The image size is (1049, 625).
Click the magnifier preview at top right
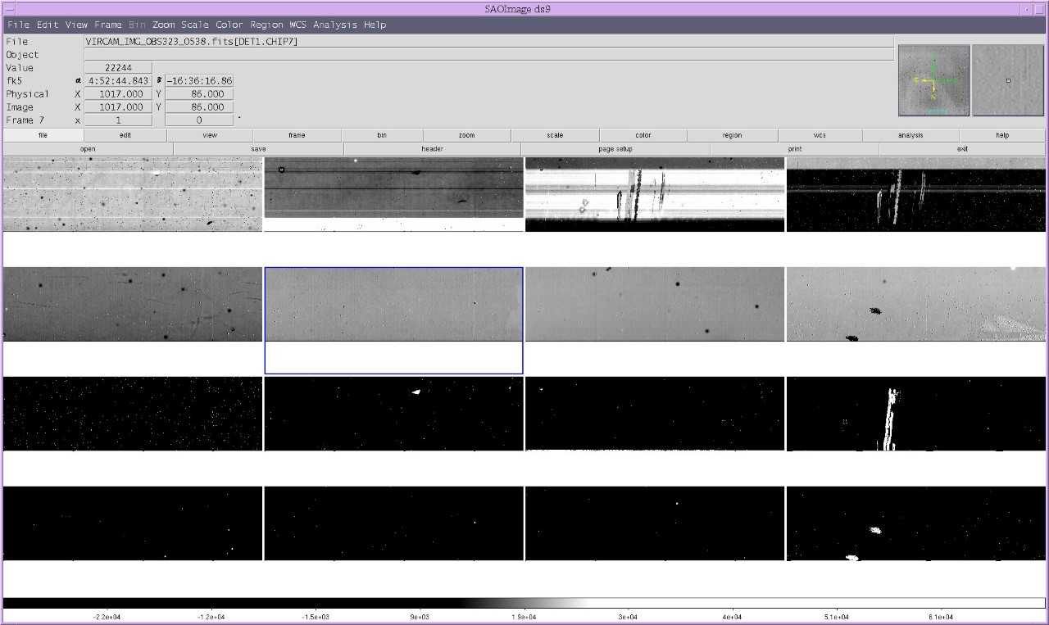pos(1008,80)
